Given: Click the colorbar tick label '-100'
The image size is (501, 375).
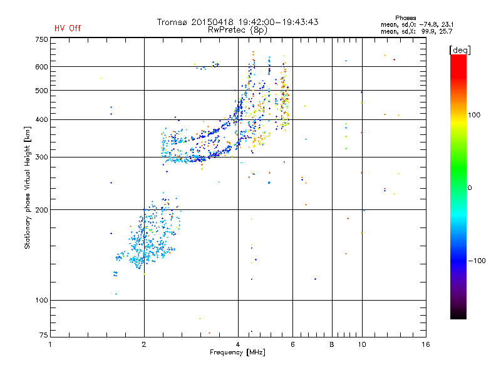Looking at the screenshot, I should click(477, 261).
